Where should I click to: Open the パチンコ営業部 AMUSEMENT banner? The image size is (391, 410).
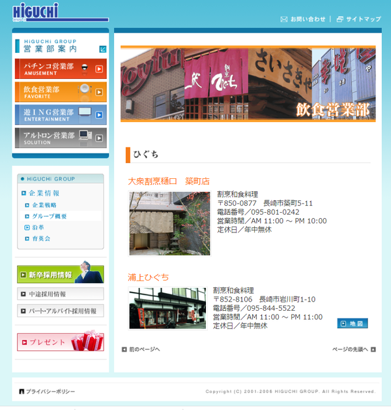61,69
